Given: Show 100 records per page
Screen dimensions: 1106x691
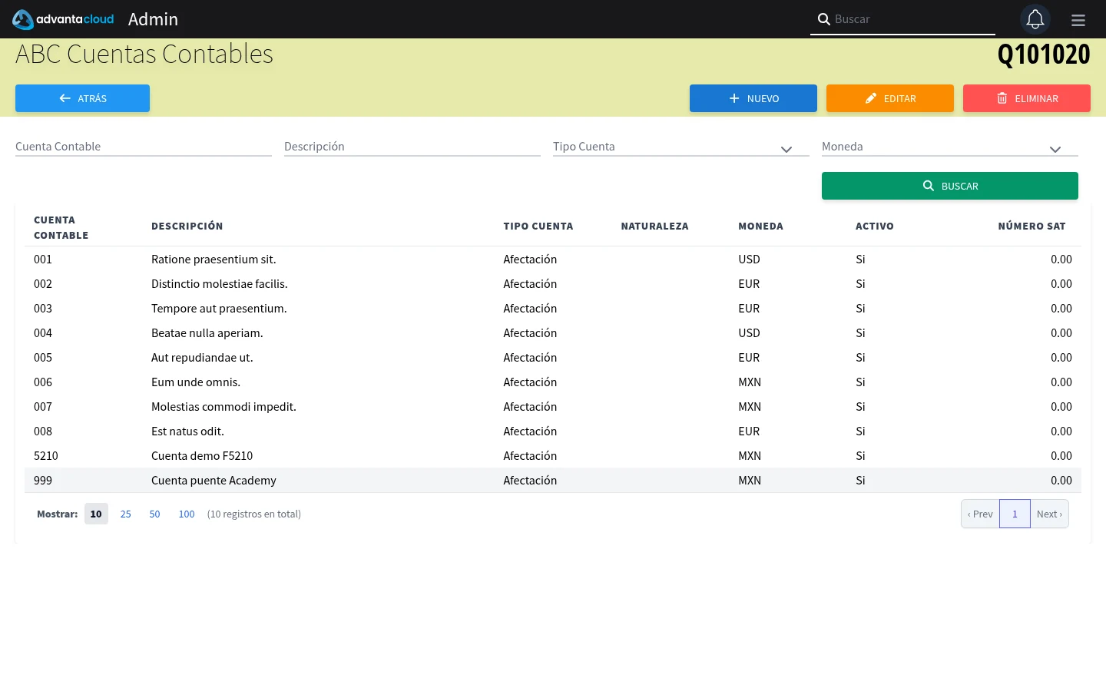Looking at the screenshot, I should [x=187, y=514].
